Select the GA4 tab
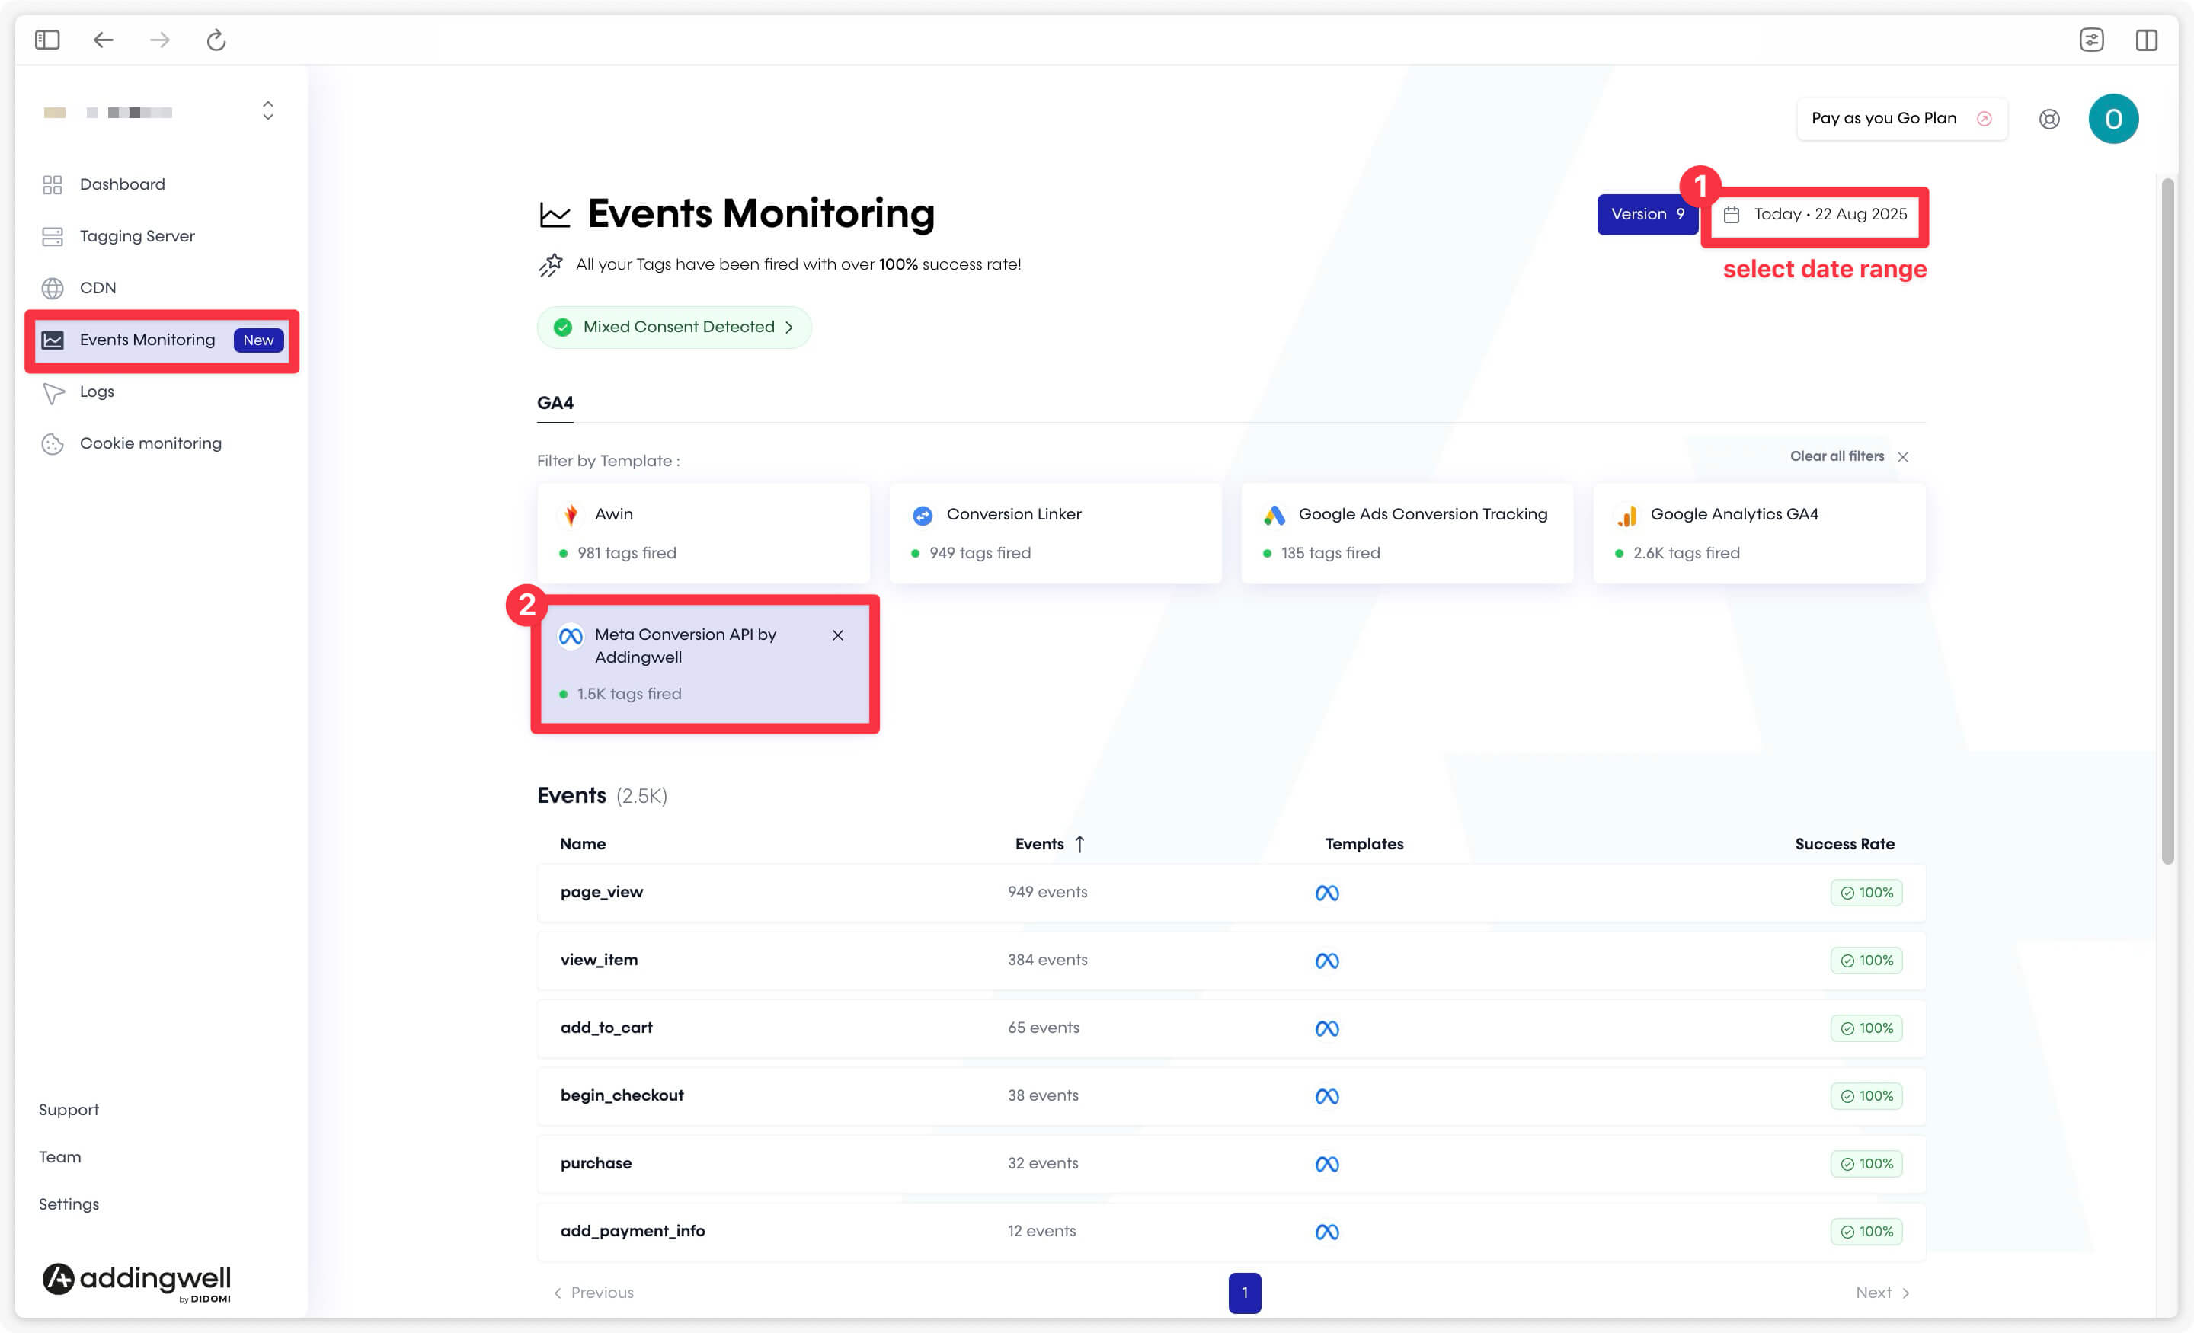 pyautogui.click(x=555, y=402)
